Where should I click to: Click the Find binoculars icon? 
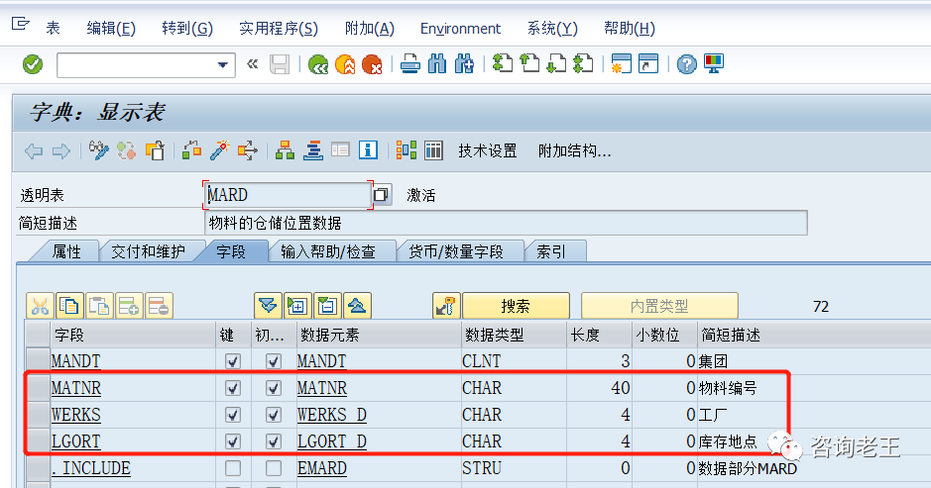point(437,64)
